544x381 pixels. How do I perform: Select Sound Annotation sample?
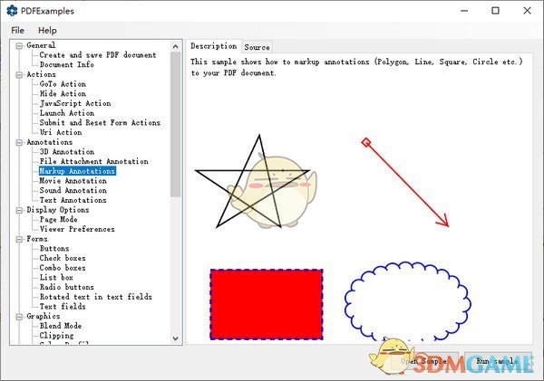(x=73, y=190)
